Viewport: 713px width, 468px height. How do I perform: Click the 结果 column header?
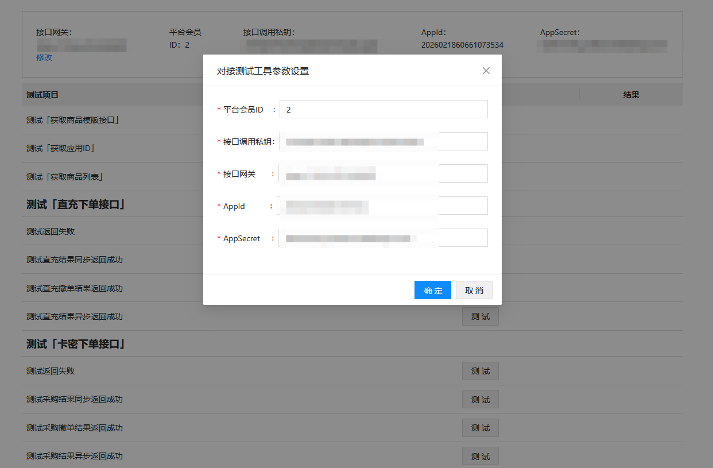[631, 95]
